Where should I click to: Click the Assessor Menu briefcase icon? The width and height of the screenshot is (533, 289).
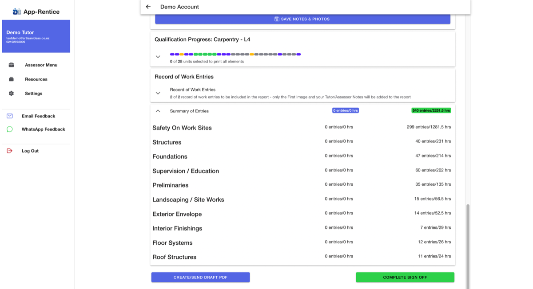[x=12, y=65]
